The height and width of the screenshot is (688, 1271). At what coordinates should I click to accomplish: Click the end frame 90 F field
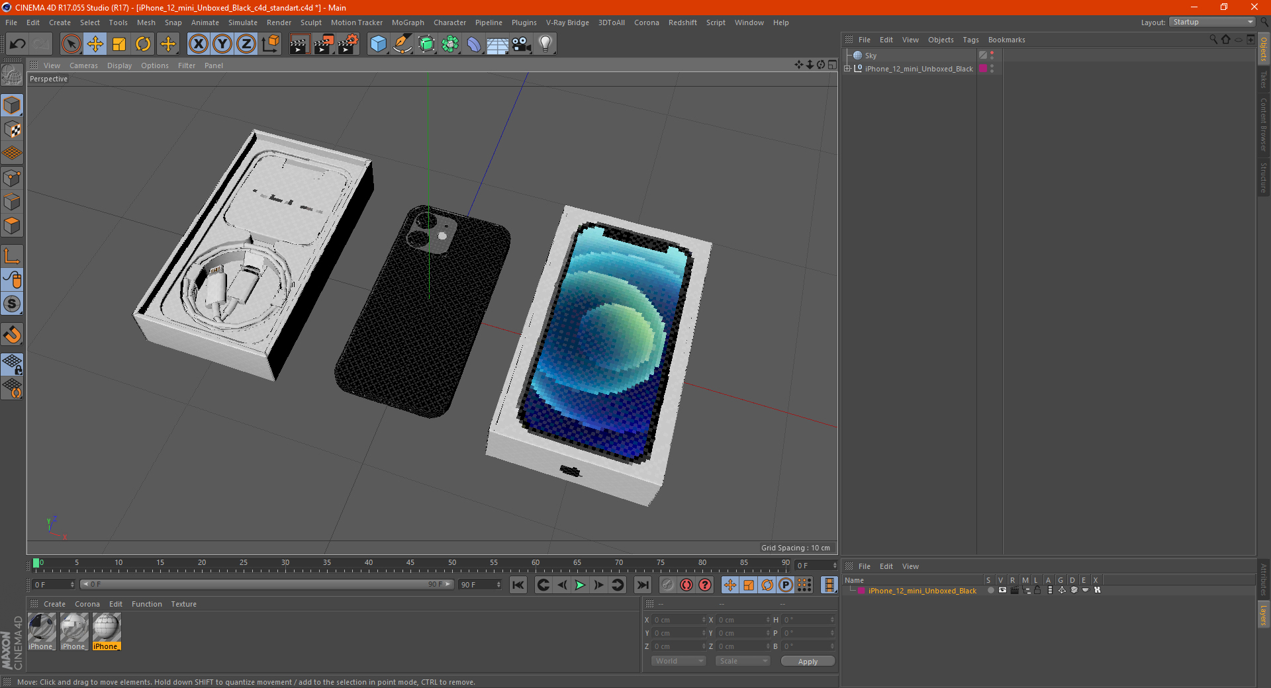[x=480, y=585]
